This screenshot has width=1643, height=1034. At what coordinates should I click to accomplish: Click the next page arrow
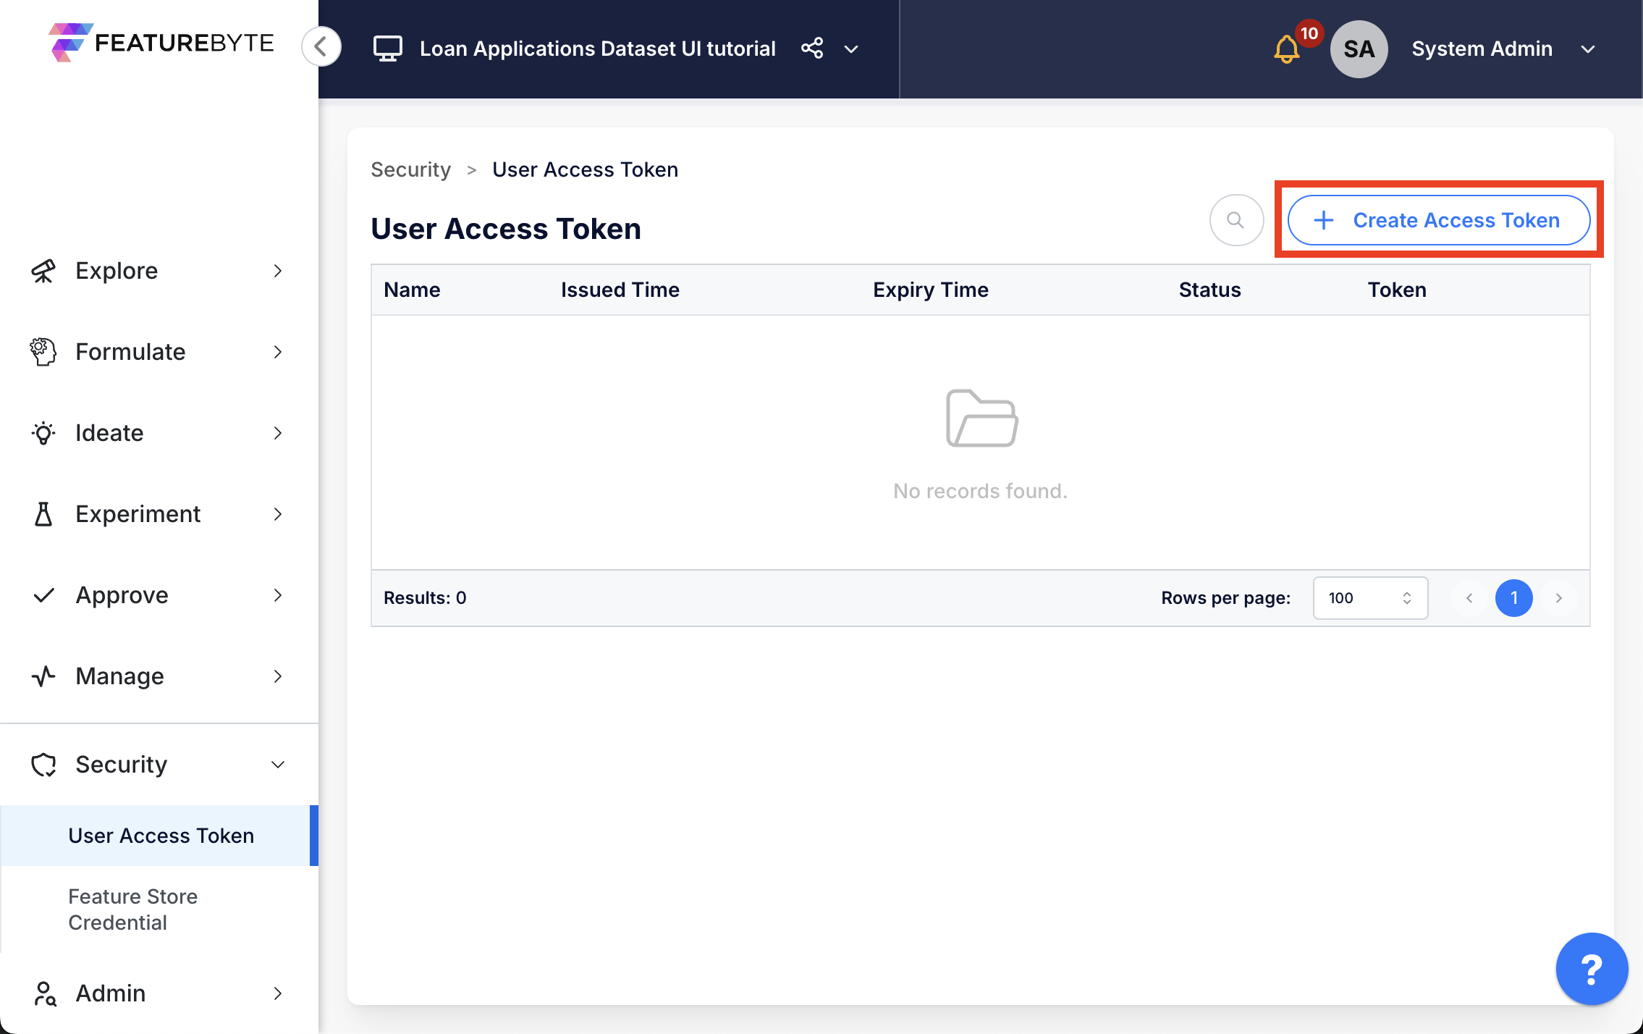tap(1559, 598)
